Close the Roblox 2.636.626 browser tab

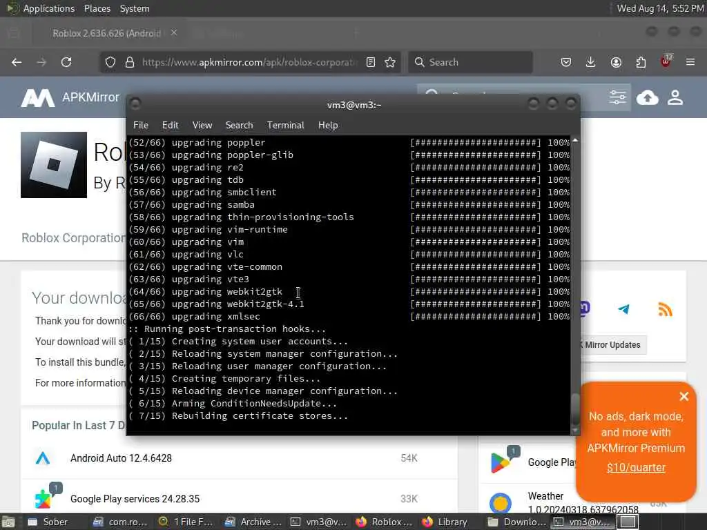click(x=174, y=33)
